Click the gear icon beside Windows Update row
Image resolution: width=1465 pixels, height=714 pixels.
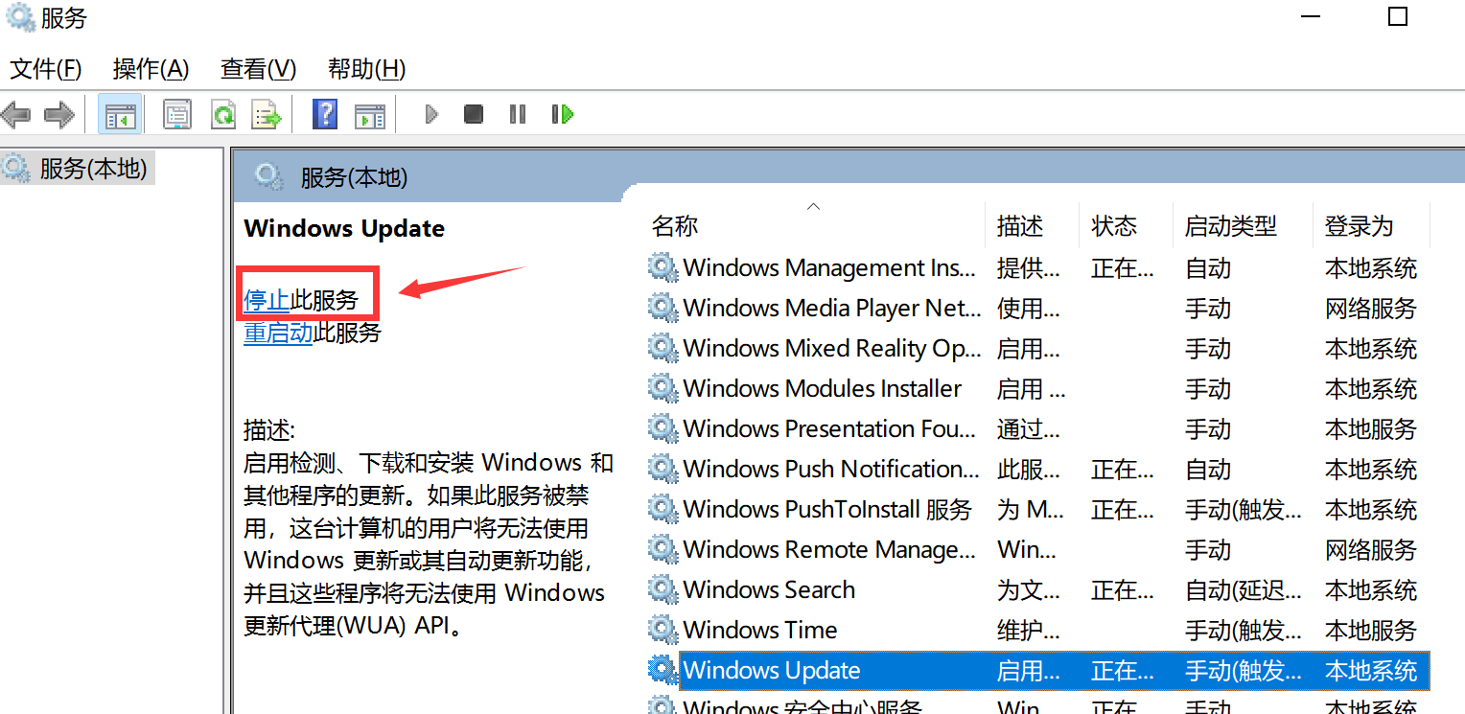[x=663, y=670]
